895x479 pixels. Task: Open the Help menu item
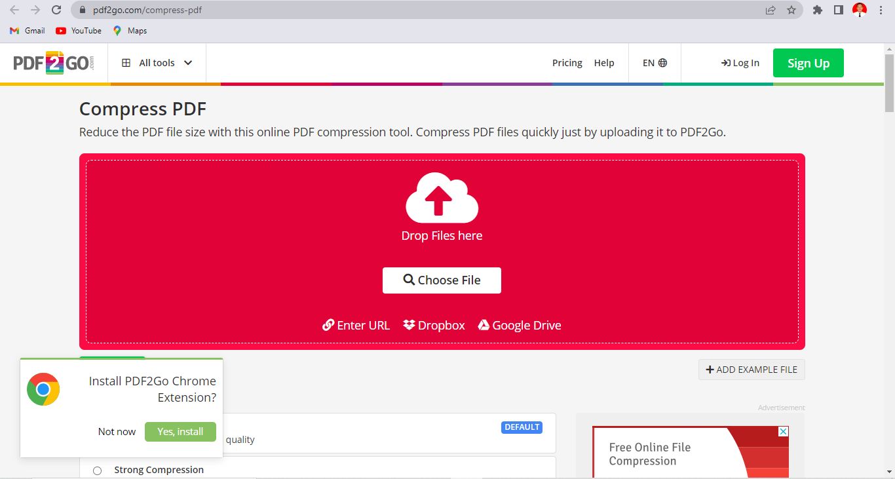(x=604, y=63)
